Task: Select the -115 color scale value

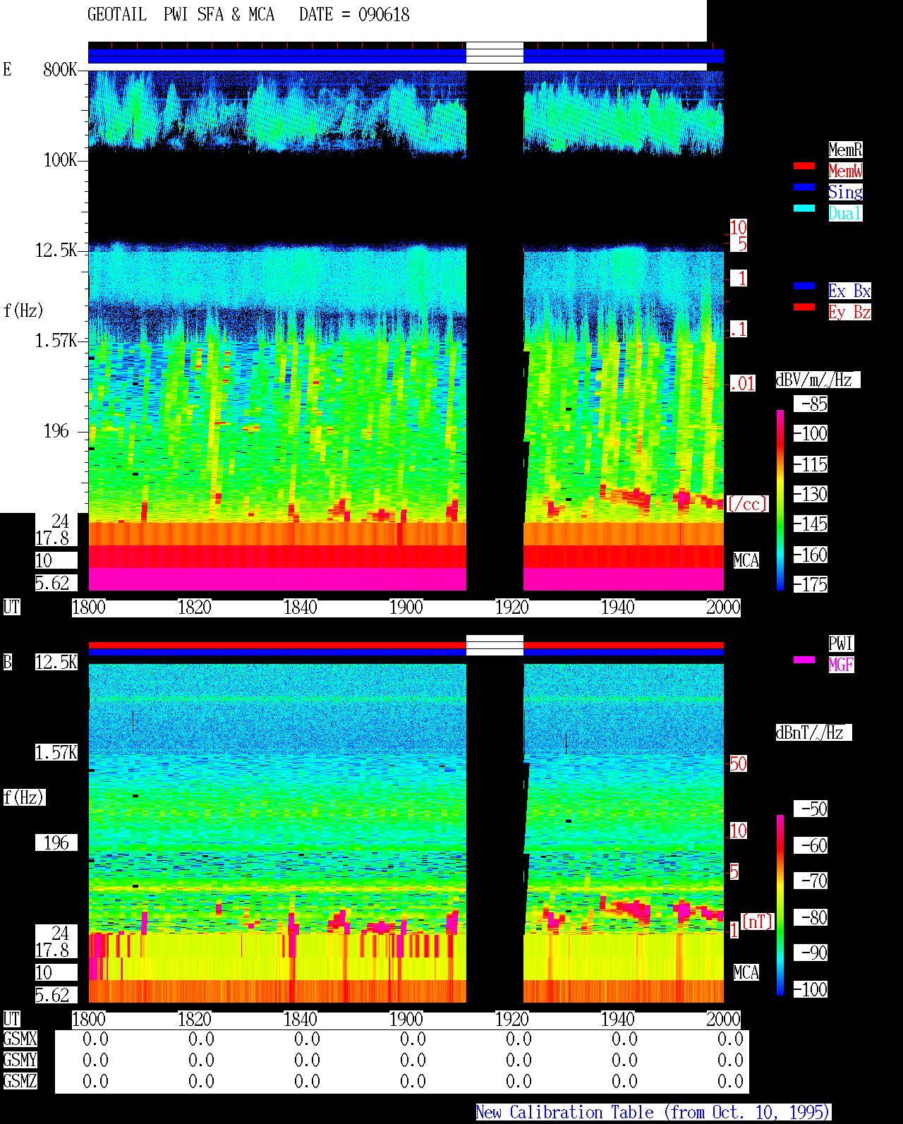Action: [811, 464]
